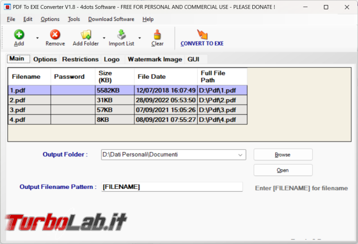Click the Browse button
The width and height of the screenshot is (358, 244).
click(x=283, y=155)
